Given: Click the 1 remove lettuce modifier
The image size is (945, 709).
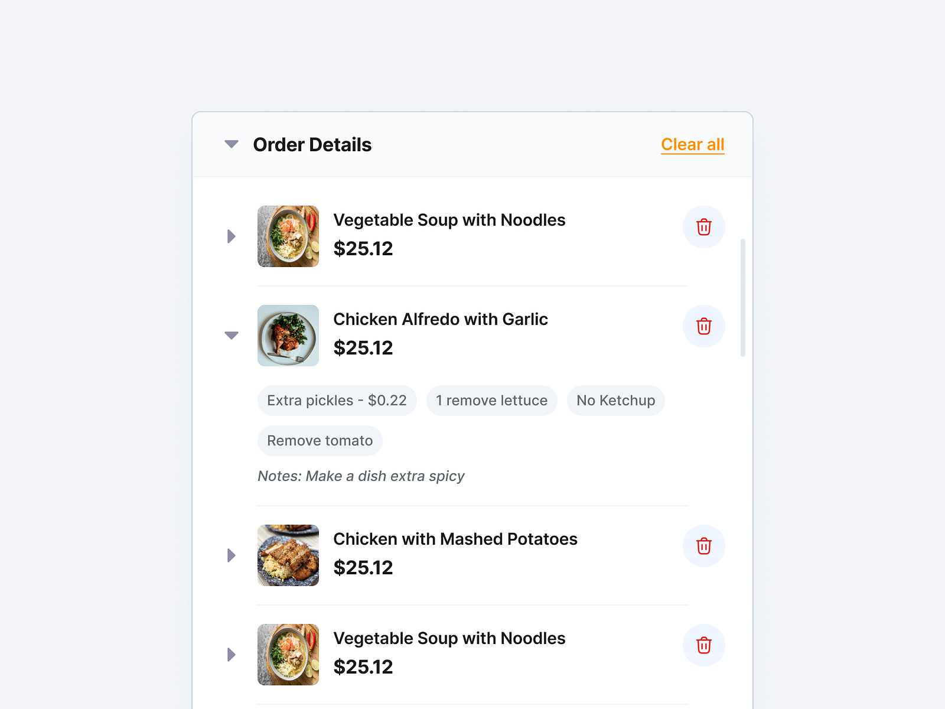Looking at the screenshot, I should click(x=491, y=401).
